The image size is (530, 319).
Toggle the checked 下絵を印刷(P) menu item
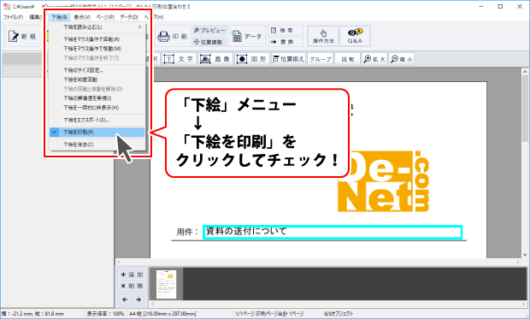(x=97, y=133)
